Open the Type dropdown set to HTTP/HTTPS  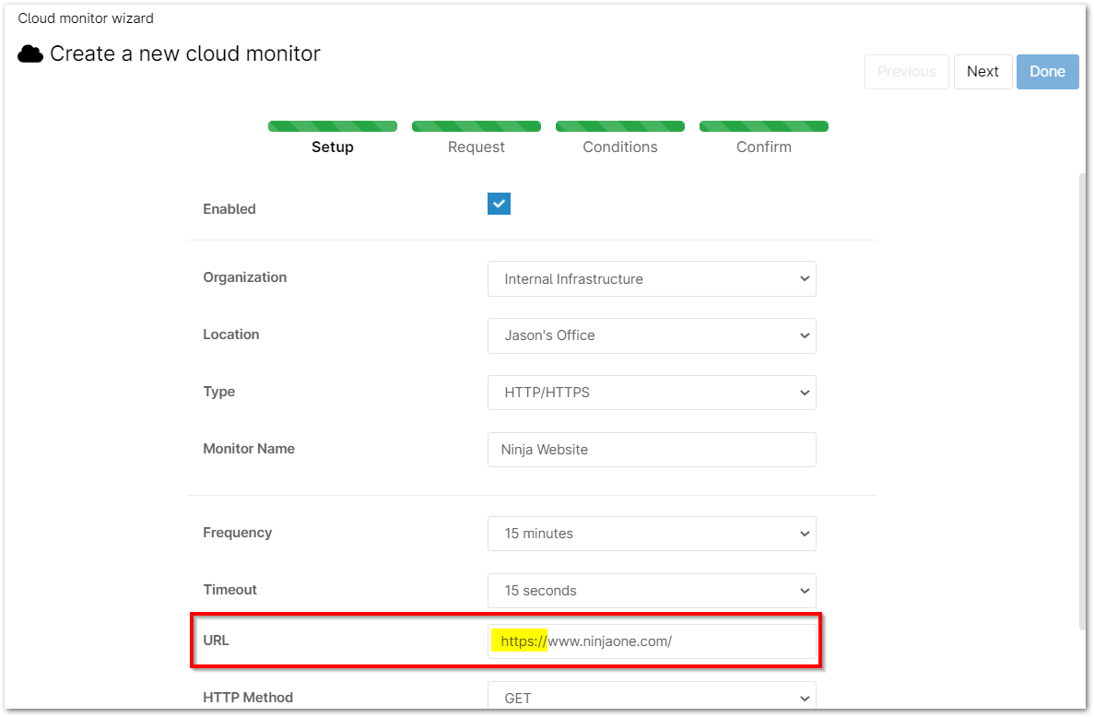[652, 393]
